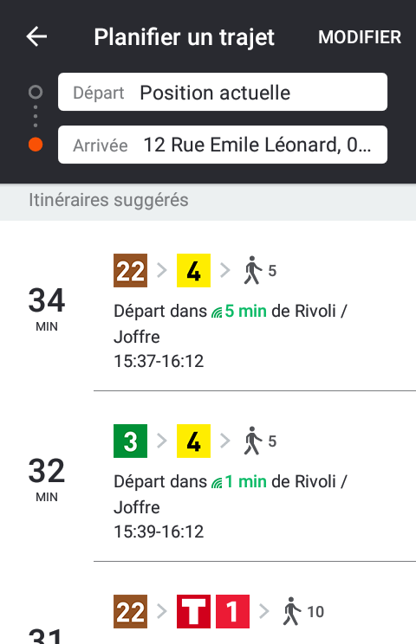Tap the walking icon with 10 minutes
Screen dimensions: 416x644
point(292,611)
